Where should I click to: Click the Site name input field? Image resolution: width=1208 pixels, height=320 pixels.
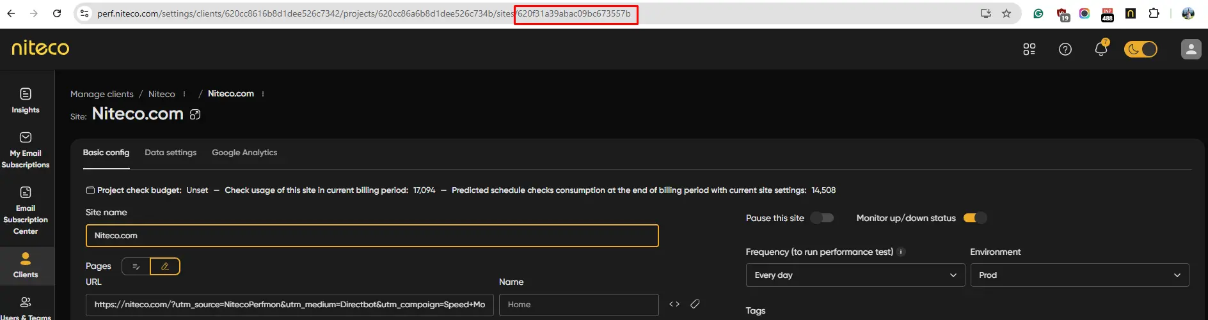[372, 236]
